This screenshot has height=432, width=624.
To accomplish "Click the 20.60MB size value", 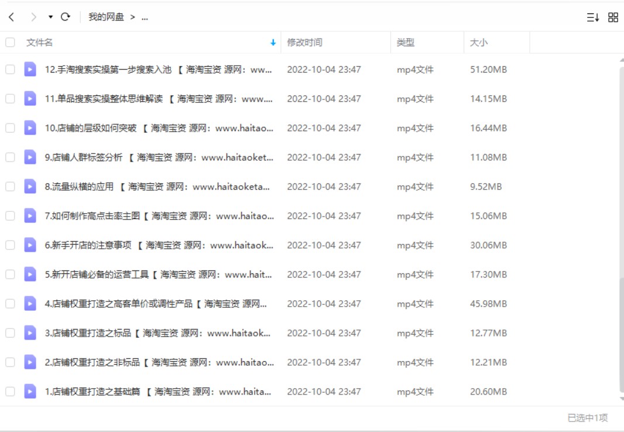I will pos(488,392).
